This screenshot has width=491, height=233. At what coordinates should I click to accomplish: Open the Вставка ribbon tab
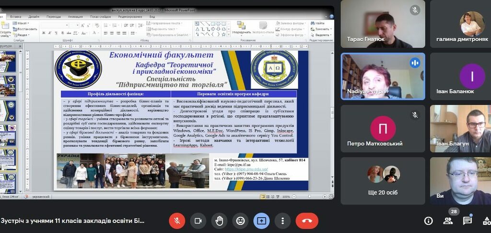[15, 16]
